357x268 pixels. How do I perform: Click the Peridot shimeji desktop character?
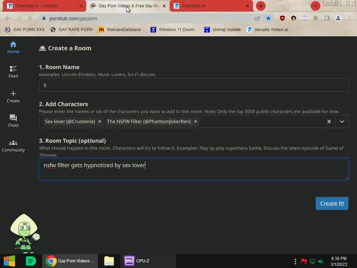25,233
